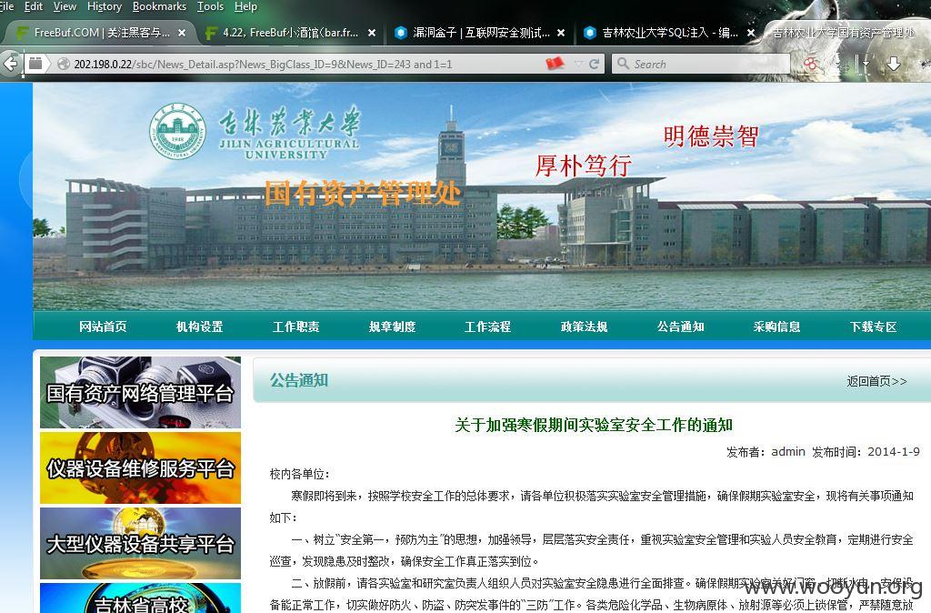
Task: Click the article title 关于加强寒假期间实验室安全工作的通知
Action: [593, 425]
